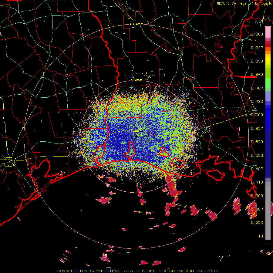Select the 0.253 scale value label

click(x=257, y=223)
